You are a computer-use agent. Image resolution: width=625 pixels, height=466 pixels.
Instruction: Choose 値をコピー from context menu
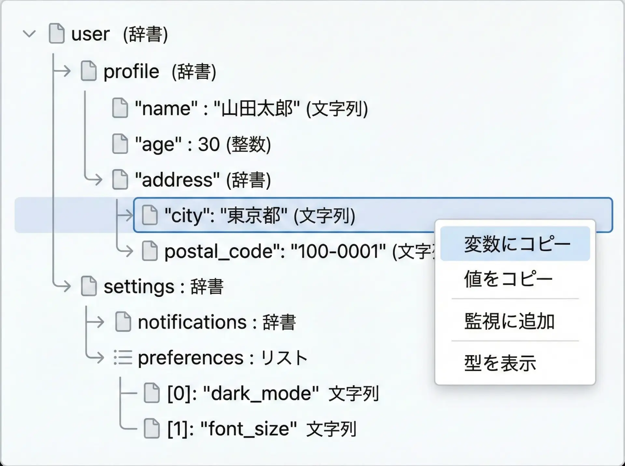point(508,279)
